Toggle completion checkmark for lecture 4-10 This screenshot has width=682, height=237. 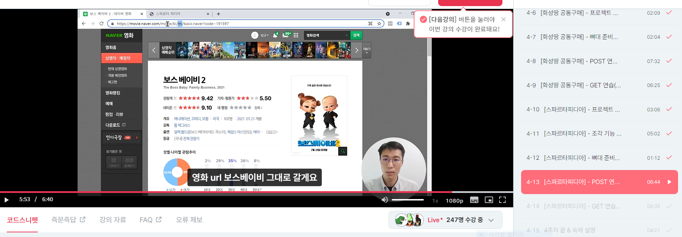[x=669, y=109]
